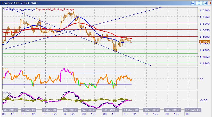Image resolution: width=212 pixels, height=117 pixels.
Task: Click the horizontal split window icon
Action: pyautogui.click(x=201, y=3)
